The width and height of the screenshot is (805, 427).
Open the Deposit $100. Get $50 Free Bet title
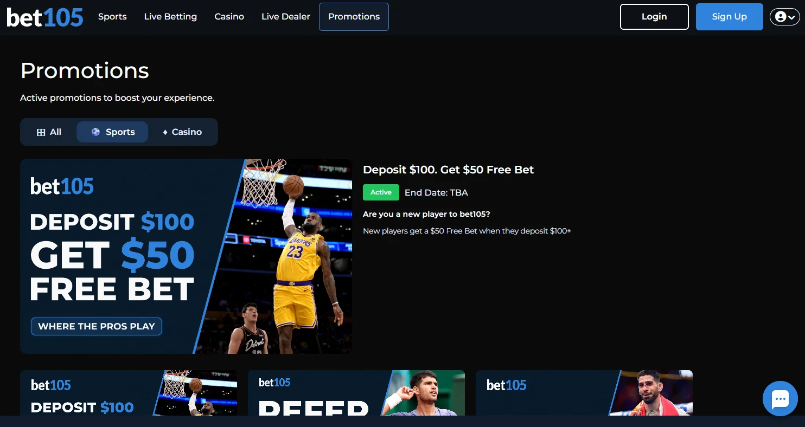[x=448, y=170]
